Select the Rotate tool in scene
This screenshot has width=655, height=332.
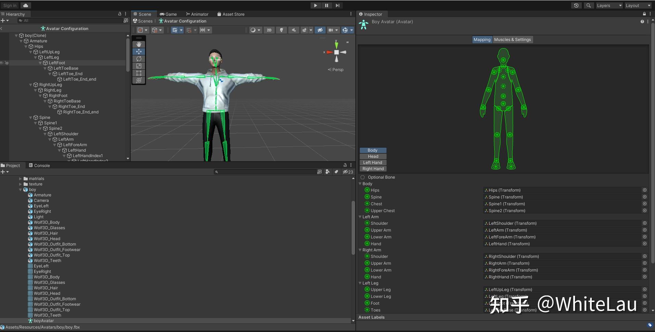pos(139,59)
